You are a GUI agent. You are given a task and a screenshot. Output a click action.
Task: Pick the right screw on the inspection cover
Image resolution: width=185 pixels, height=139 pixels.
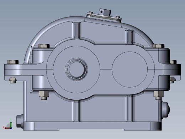[118, 17]
